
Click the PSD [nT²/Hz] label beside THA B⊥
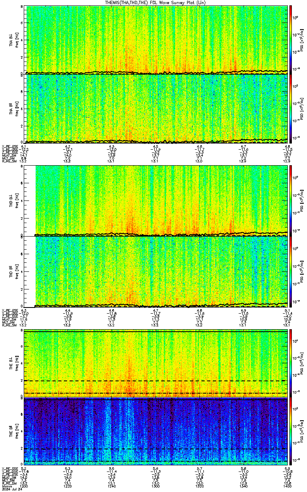pyautogui.click(x=302, y=40)
